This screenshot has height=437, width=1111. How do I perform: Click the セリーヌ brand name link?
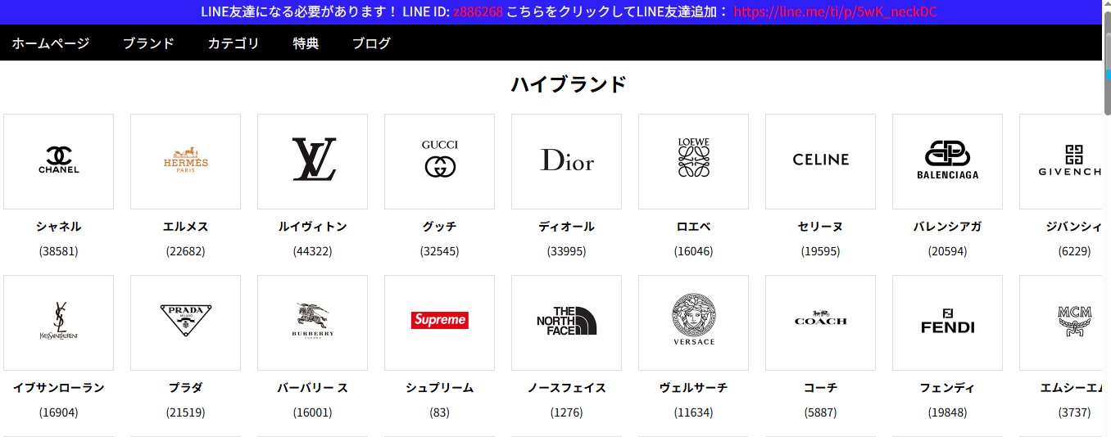pos(820,227)
